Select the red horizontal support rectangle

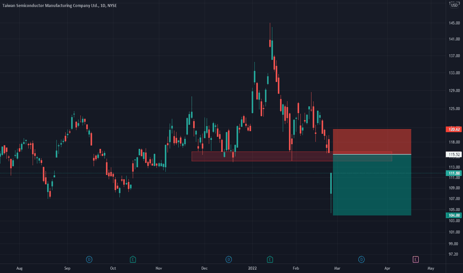pos(292,156)
